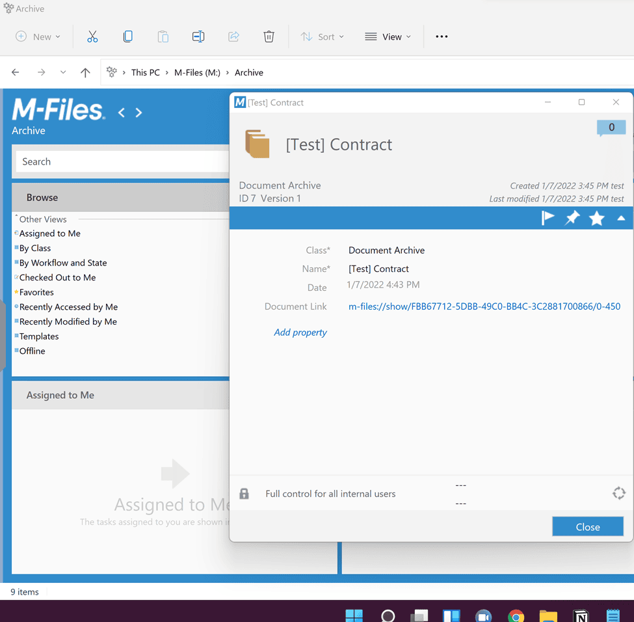This screenshot has width=634, height=622.
Task: Click the flag follow icon in metadata card
Action: coord(548,218)
